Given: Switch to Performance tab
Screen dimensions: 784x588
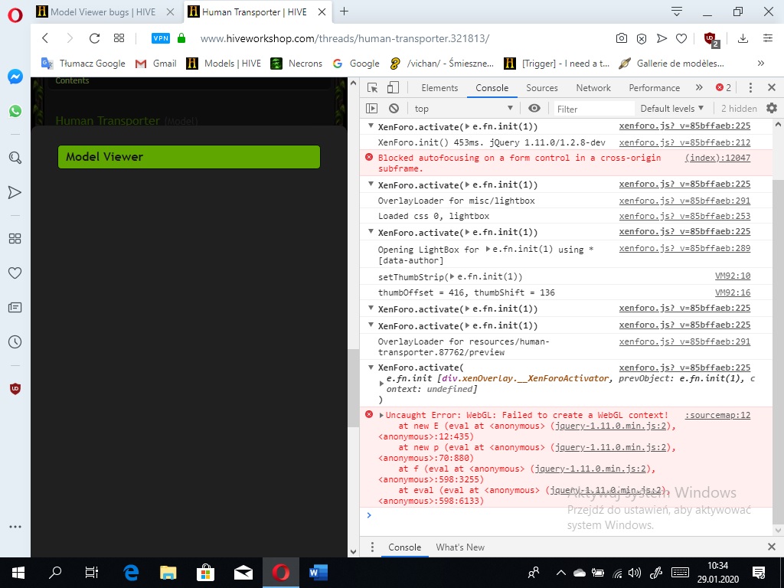Looking at the screenshot, I should pos(654,87).
